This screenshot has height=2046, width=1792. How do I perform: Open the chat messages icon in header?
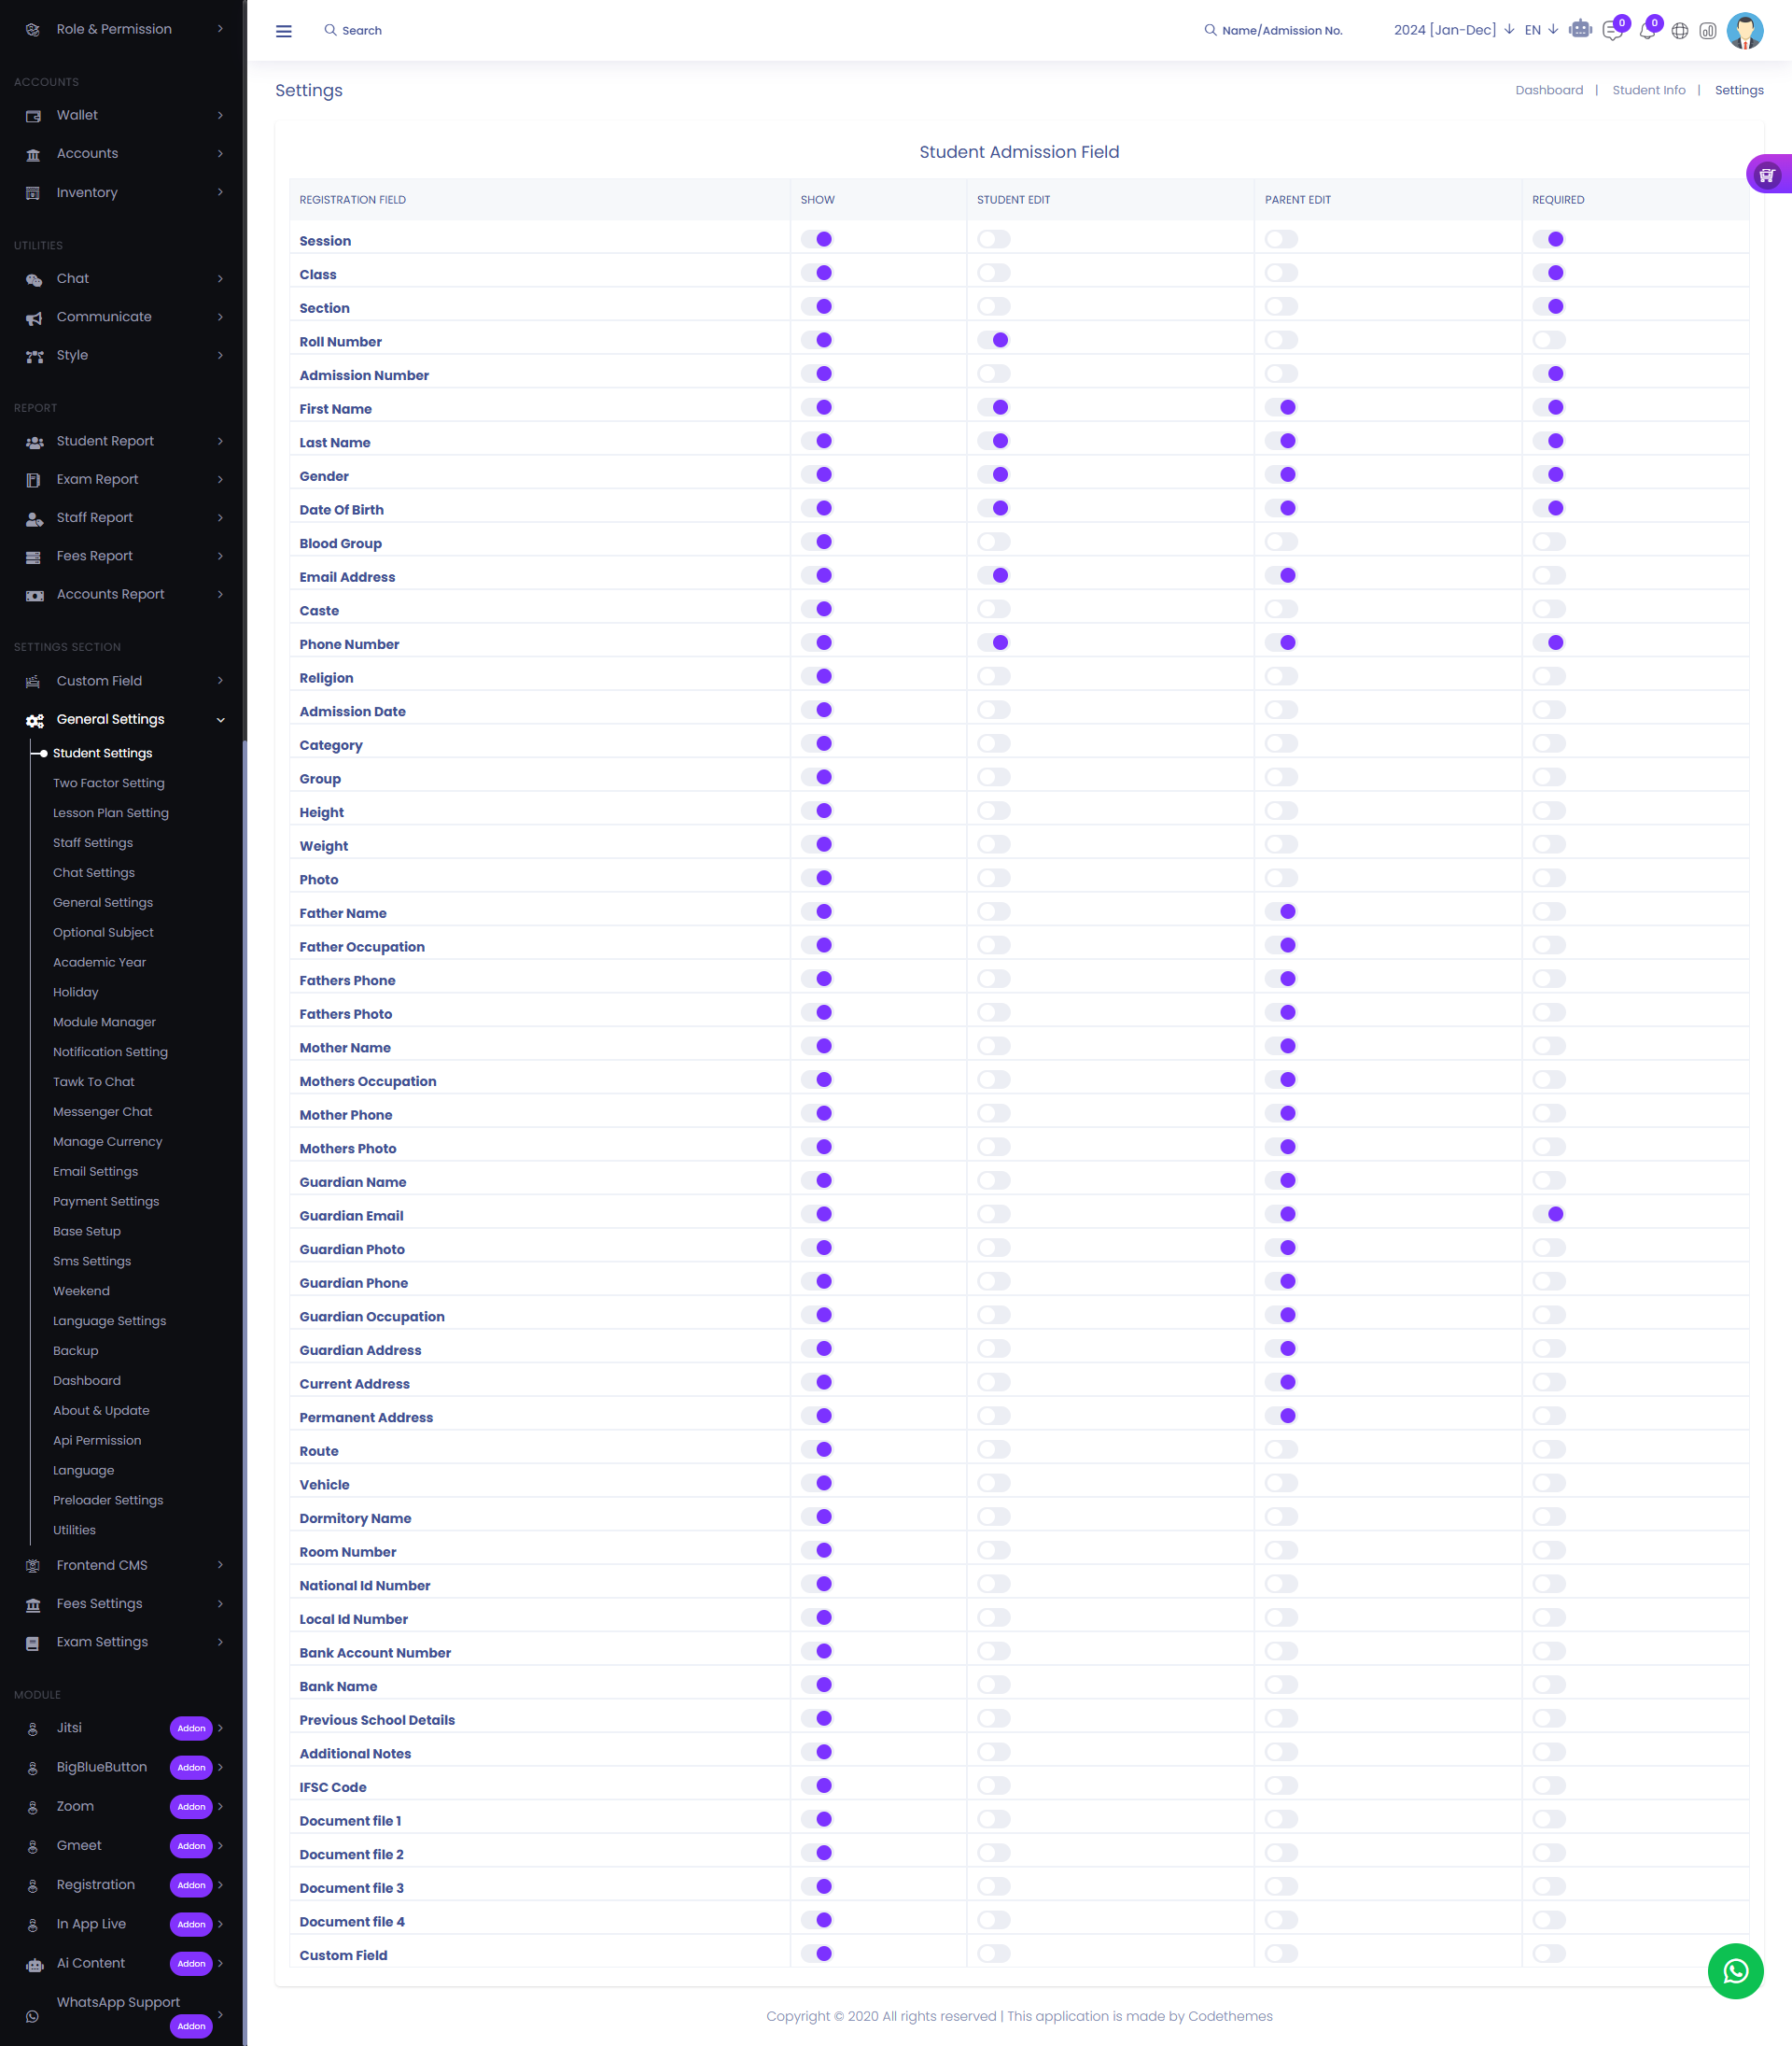(x=1611, y=31)
